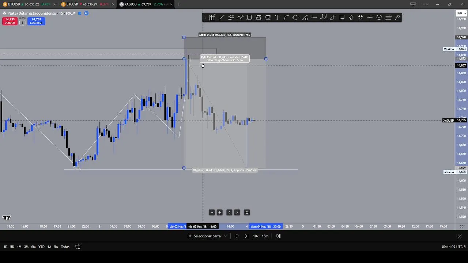Select the 1M time range
This screenshot has height=263, width=468.
tap(19, 247)
